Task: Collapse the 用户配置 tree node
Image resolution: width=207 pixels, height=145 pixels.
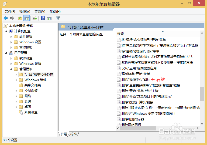Action: 6,53
